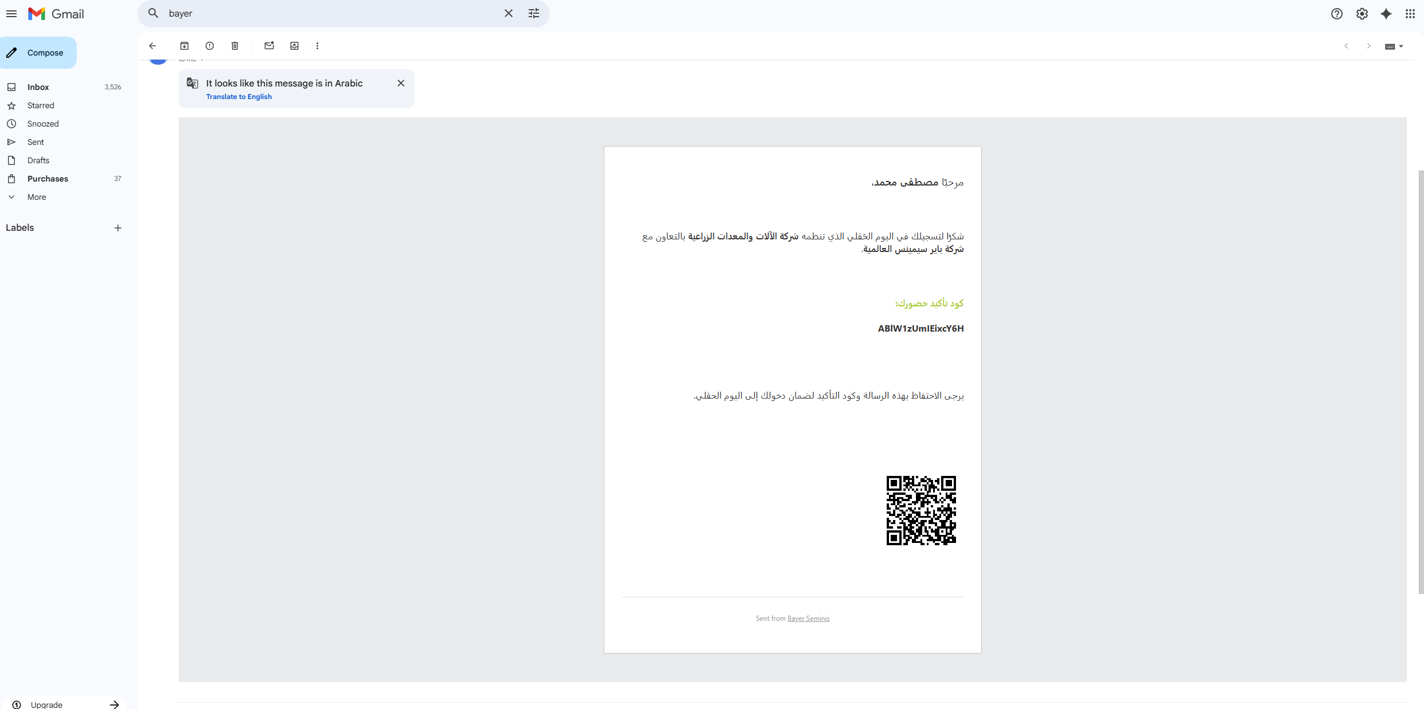Click Translate to English link
This screenshot has width=1424, height=709.
coord(239,97)
